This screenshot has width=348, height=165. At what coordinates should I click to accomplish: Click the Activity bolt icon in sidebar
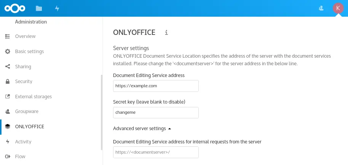click(8, 141)
